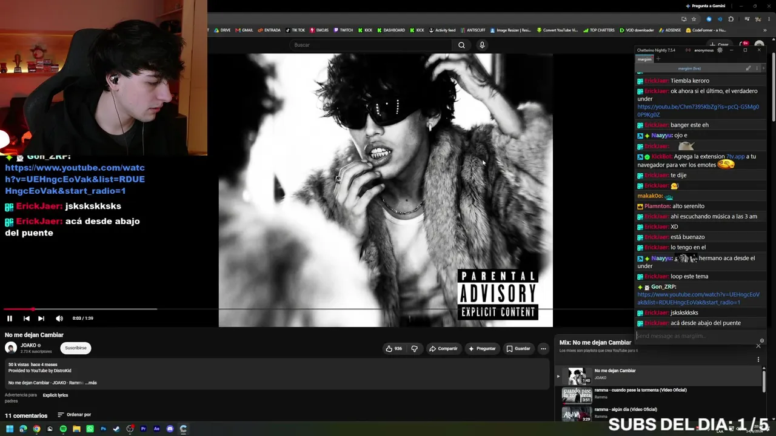Add a new split next to margiim
Image resolution: width=776 pixels, height=436 pixels.
pos(763,68)
